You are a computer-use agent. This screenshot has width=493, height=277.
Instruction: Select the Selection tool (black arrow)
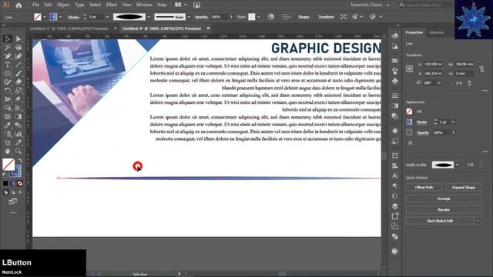[8, 39]
